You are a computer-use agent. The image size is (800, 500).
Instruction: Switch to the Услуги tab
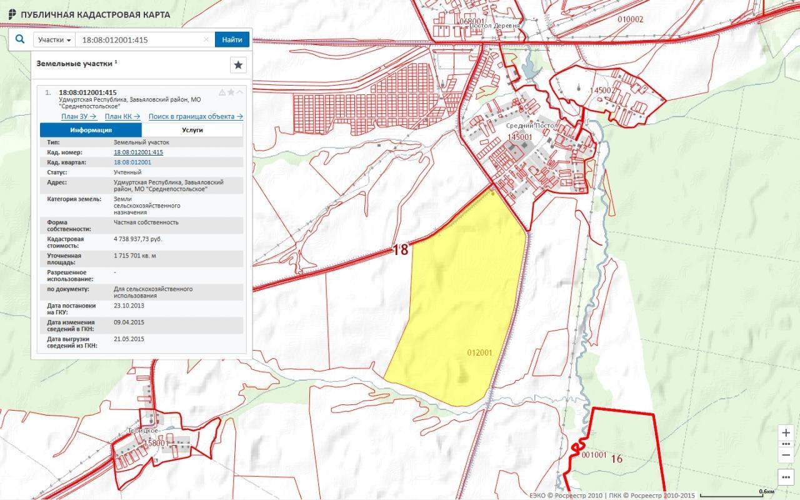point(192,130)
